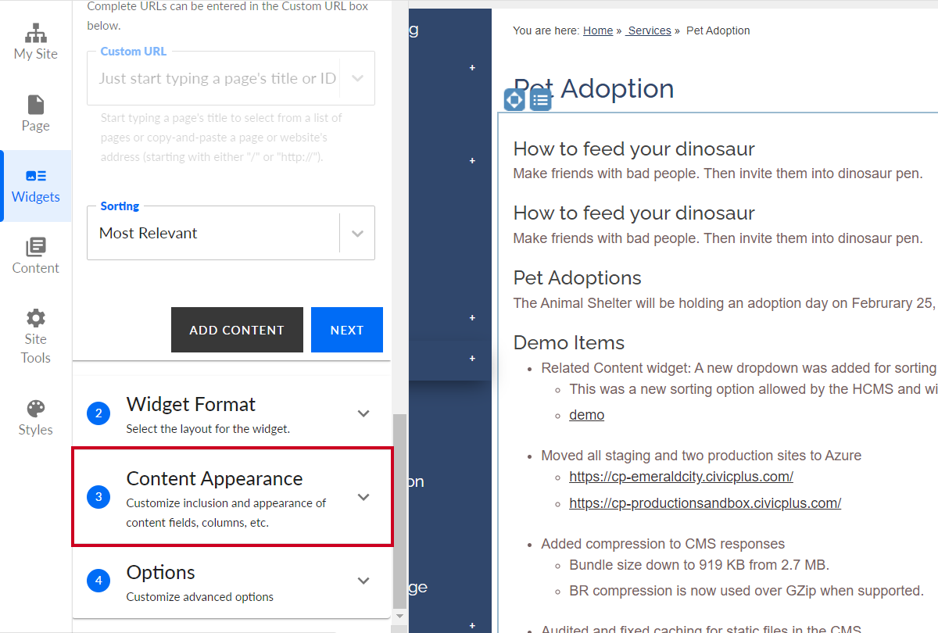
Task: Expand the Options section chevron
Action: tap(363, 581)
